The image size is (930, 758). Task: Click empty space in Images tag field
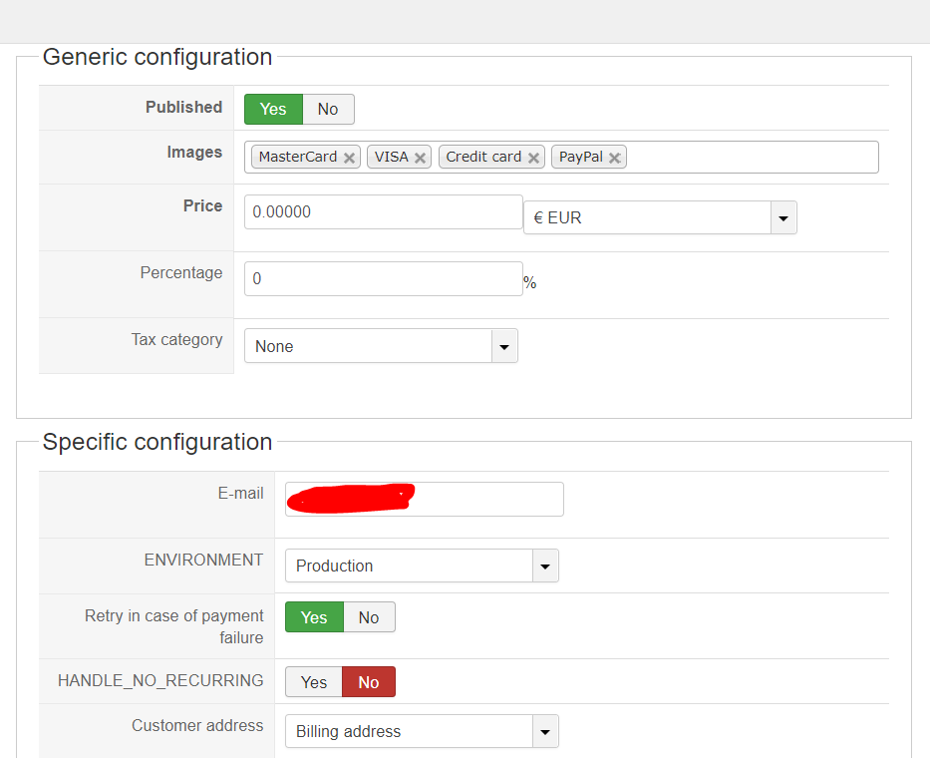pos(753,158)
